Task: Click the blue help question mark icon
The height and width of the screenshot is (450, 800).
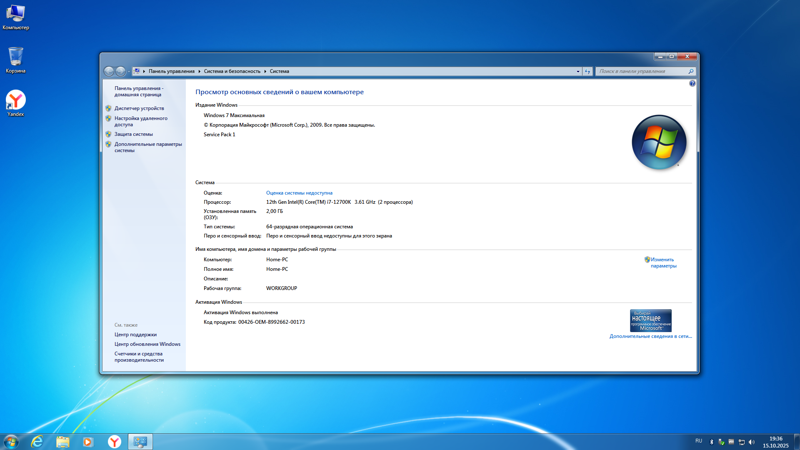Action: click(692, 84)
